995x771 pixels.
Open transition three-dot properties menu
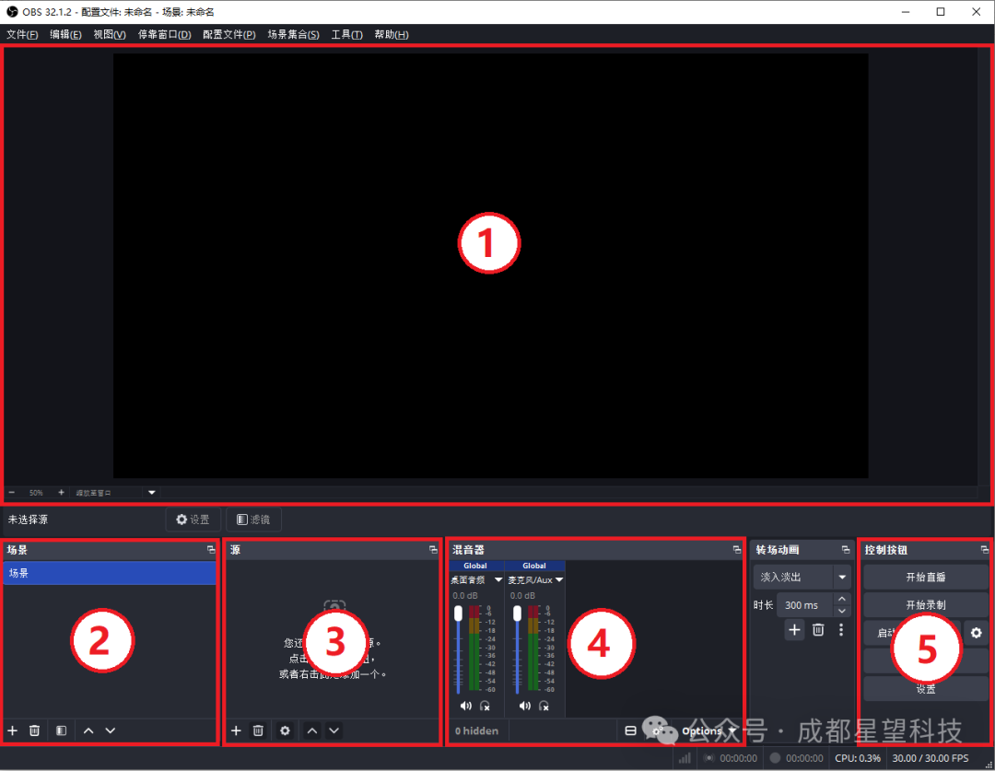coord(841,629)
